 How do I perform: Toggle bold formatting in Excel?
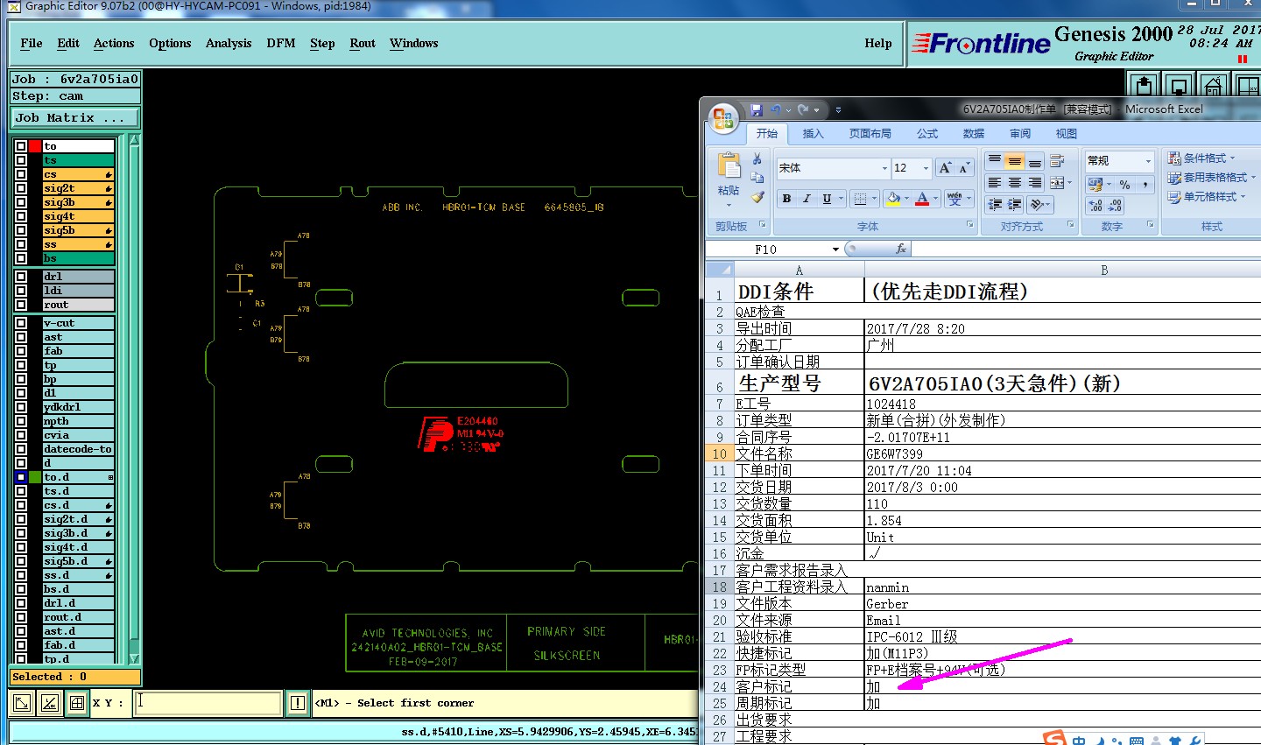pyautogui.click(x=786, y=199)
